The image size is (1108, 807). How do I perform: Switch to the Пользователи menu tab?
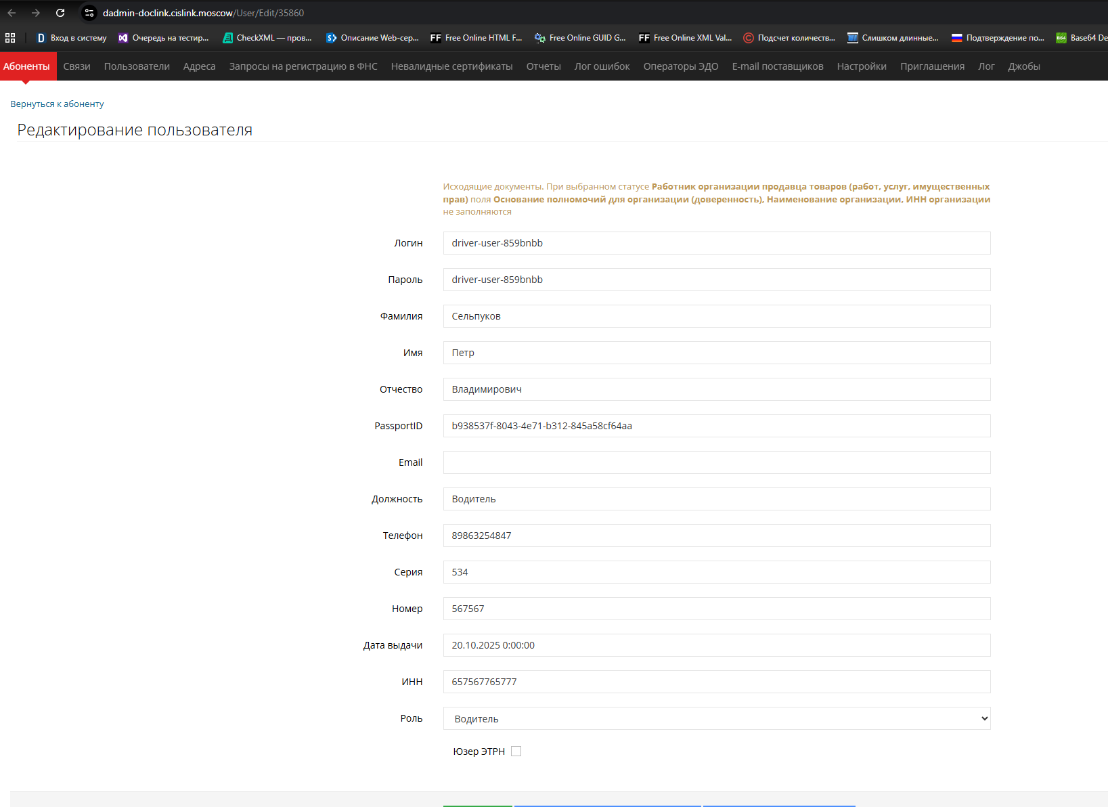click(x=137, y=66)
